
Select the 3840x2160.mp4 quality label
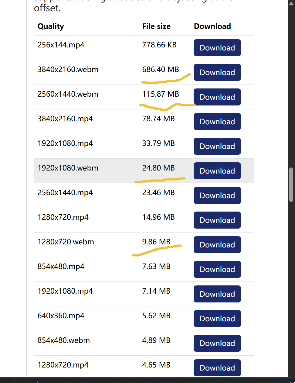pyautogui.click(x=65, y=119)
